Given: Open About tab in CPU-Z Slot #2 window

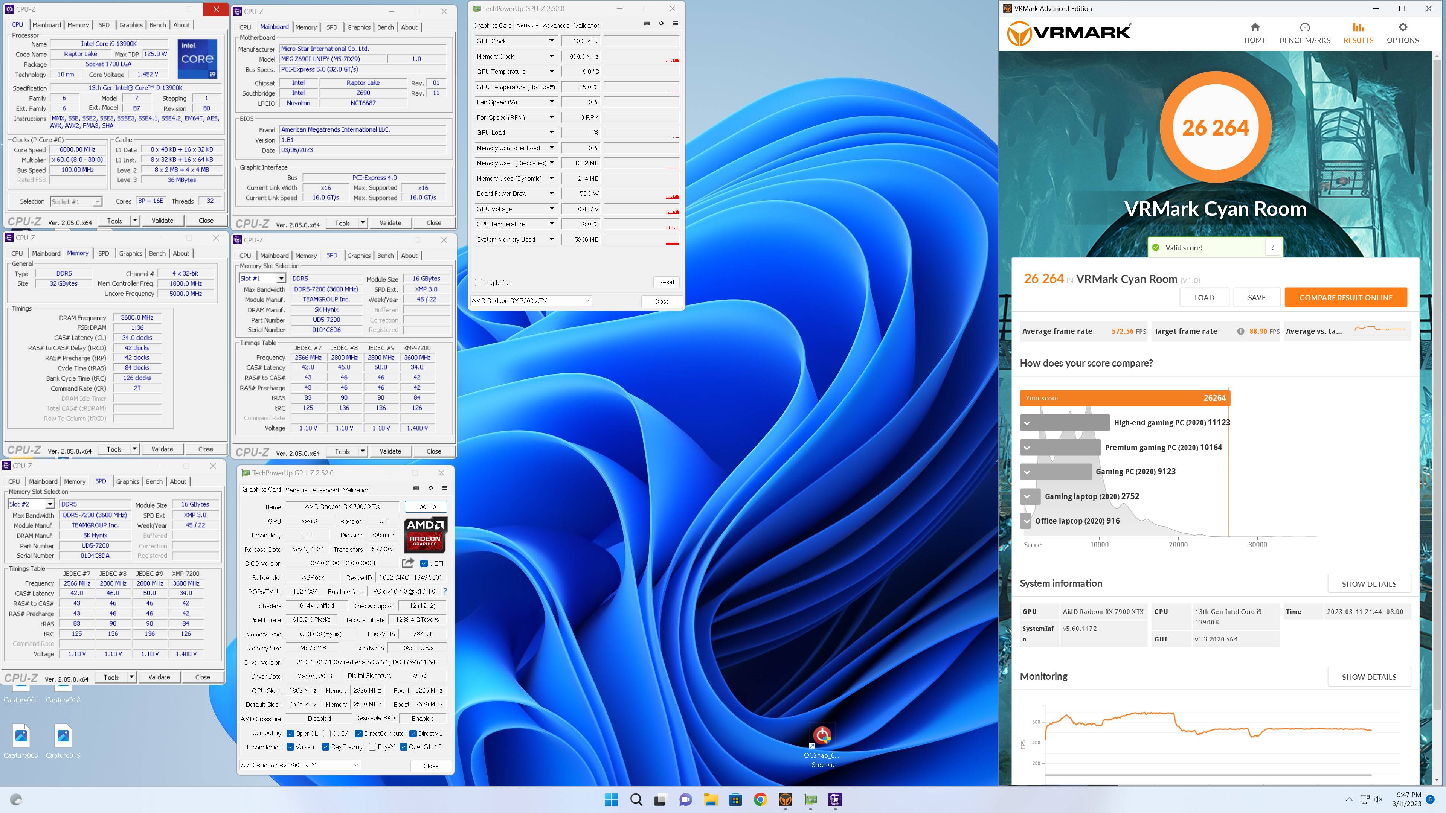Looking at the screenshot, I should click(178, 481).
